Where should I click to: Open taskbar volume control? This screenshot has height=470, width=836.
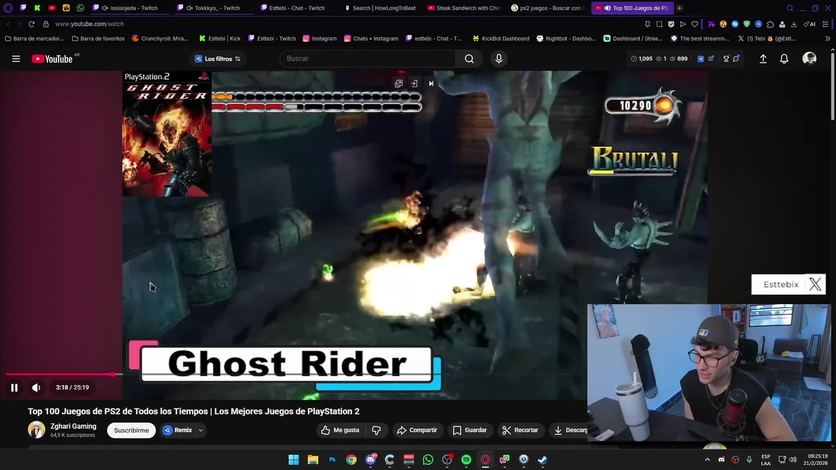point(794,460)
